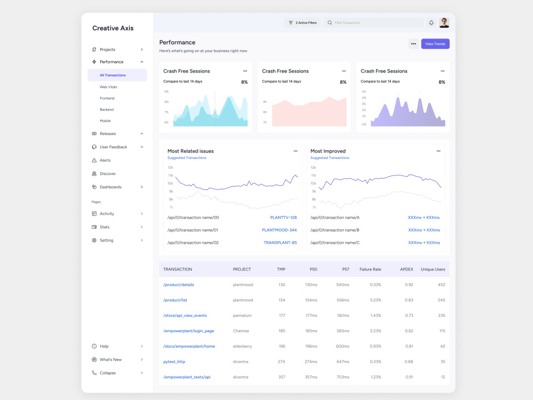Open Most Related issues options menu
This screenshot has width=533, height=400.
tap(295, 151)
